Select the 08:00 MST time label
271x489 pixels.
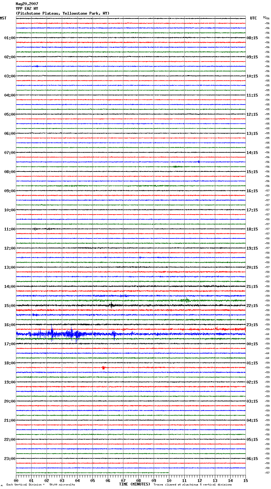(x=10, y=172)
